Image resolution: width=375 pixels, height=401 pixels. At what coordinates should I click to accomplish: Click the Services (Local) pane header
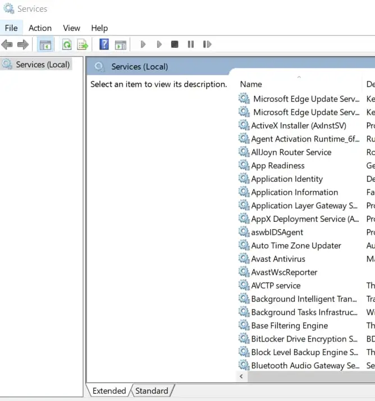click(x=140, y=66)
